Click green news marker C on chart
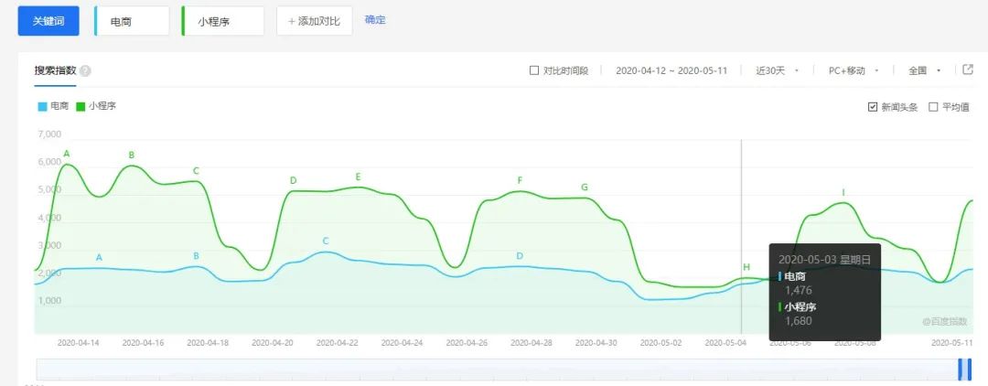Image resolution: width=988 pixels, height=386 pixels. 196,171
